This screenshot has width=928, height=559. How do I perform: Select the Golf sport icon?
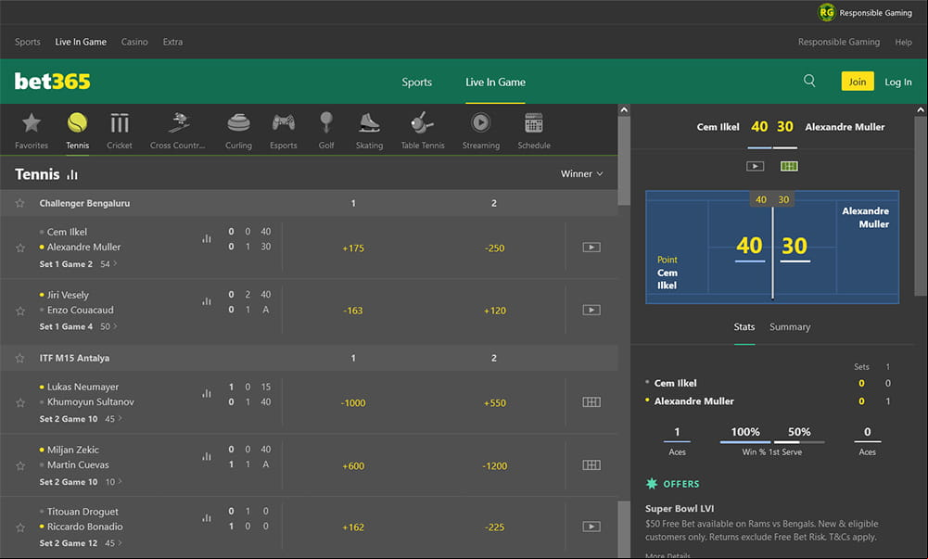[x=326, y=131]
